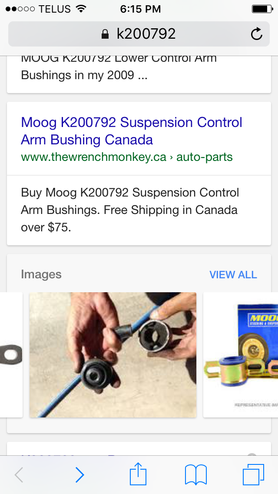Tap the padlock icon in address bar

(105, 34)
